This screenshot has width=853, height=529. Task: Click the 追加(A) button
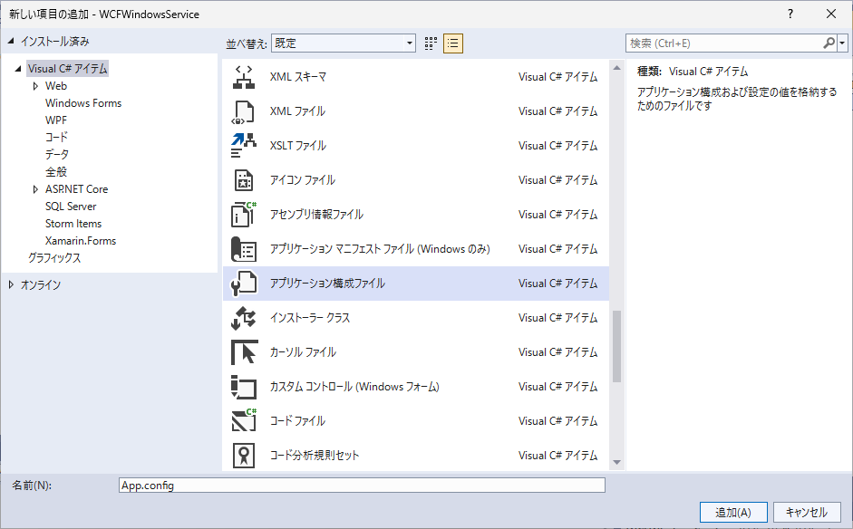point(732,512)
